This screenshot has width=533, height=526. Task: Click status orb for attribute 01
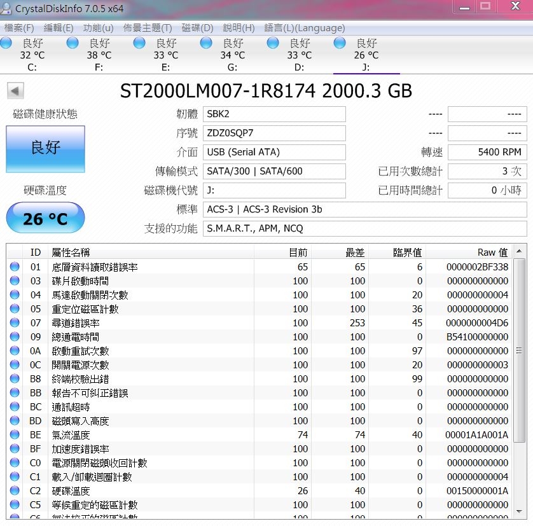[x=15, y=266]
